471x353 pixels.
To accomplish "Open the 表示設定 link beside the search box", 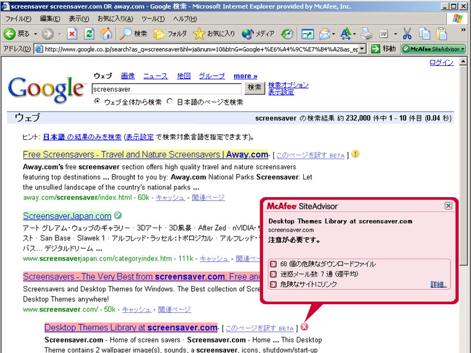I will pos(281,92).
